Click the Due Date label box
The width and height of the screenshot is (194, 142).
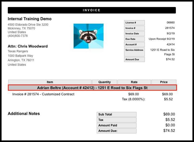[134, 39]
